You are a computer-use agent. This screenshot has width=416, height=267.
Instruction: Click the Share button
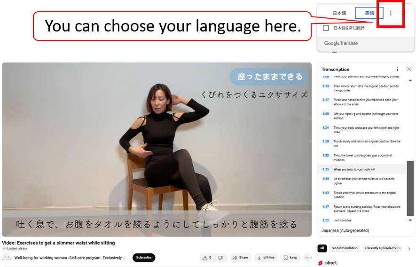(240, 258)
